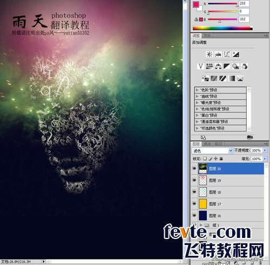Expand the '曝光度' presets list
This screenshot has width=270, height=265.
(x=197, y=103)
